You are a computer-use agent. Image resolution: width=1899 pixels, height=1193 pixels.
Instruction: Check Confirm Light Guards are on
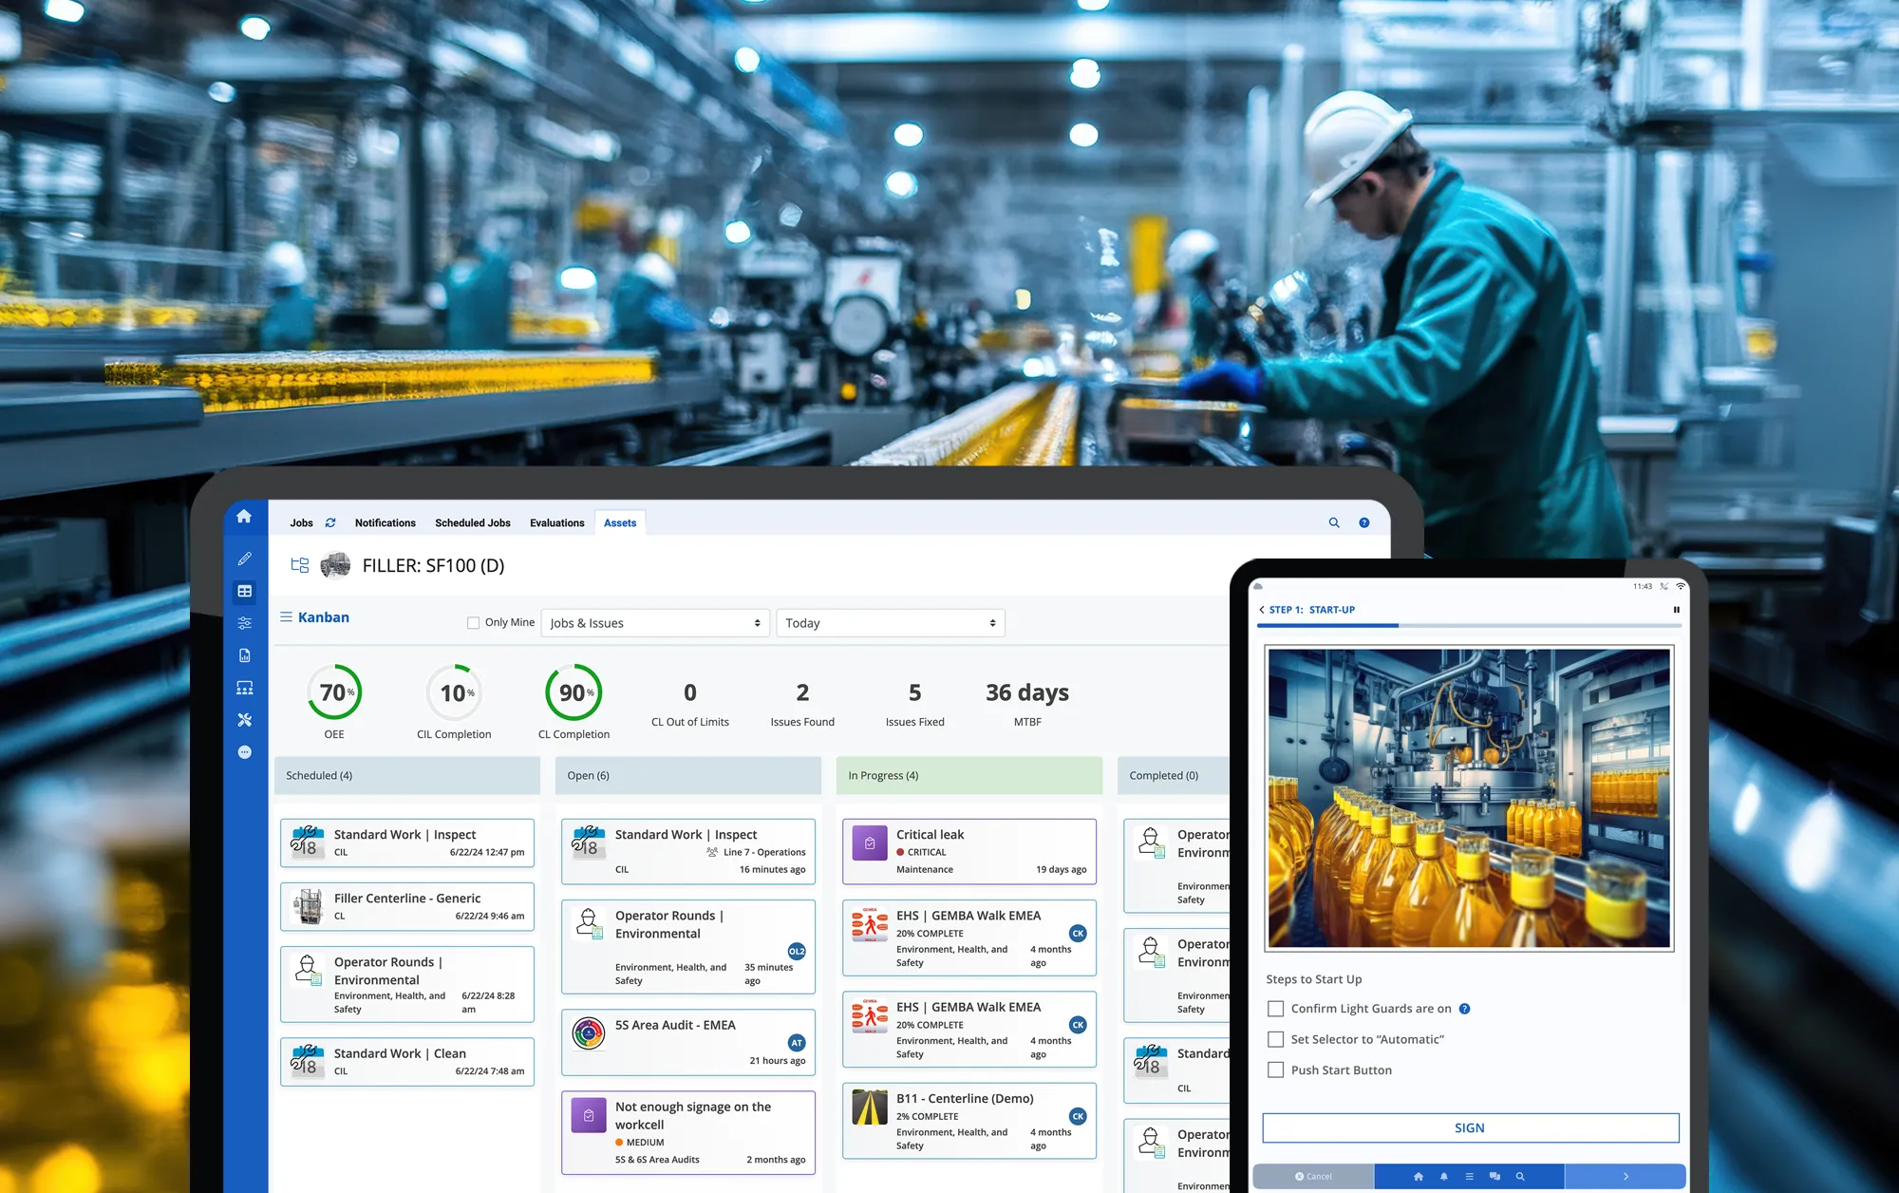coord(1276,1009)
